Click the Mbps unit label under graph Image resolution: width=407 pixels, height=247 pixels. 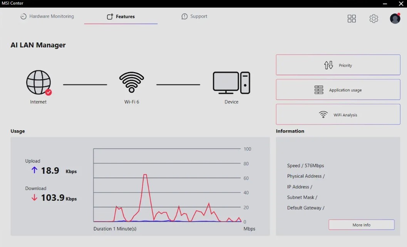tap(250, 229)
